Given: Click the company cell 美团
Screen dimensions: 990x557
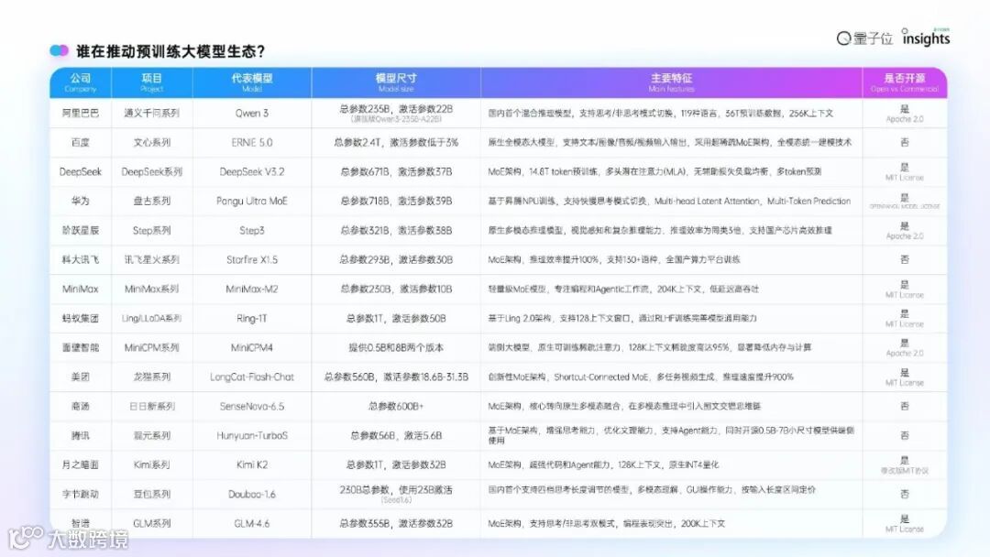Looking at the screenshot, I should (80, 377).
